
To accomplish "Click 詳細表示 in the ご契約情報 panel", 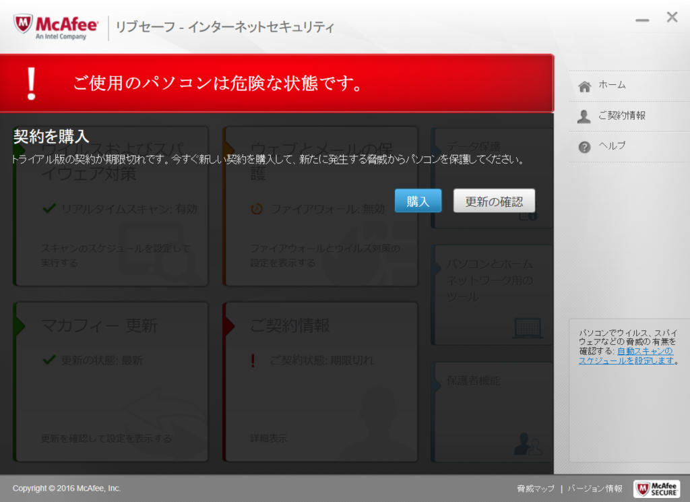I will click(269, 438).
